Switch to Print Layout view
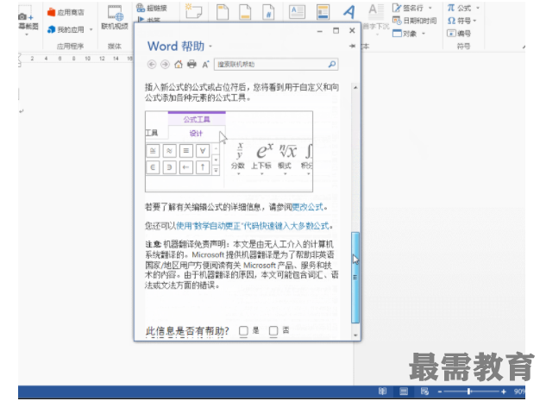Viewport: 540px width, 401px height. coord(404,392)
